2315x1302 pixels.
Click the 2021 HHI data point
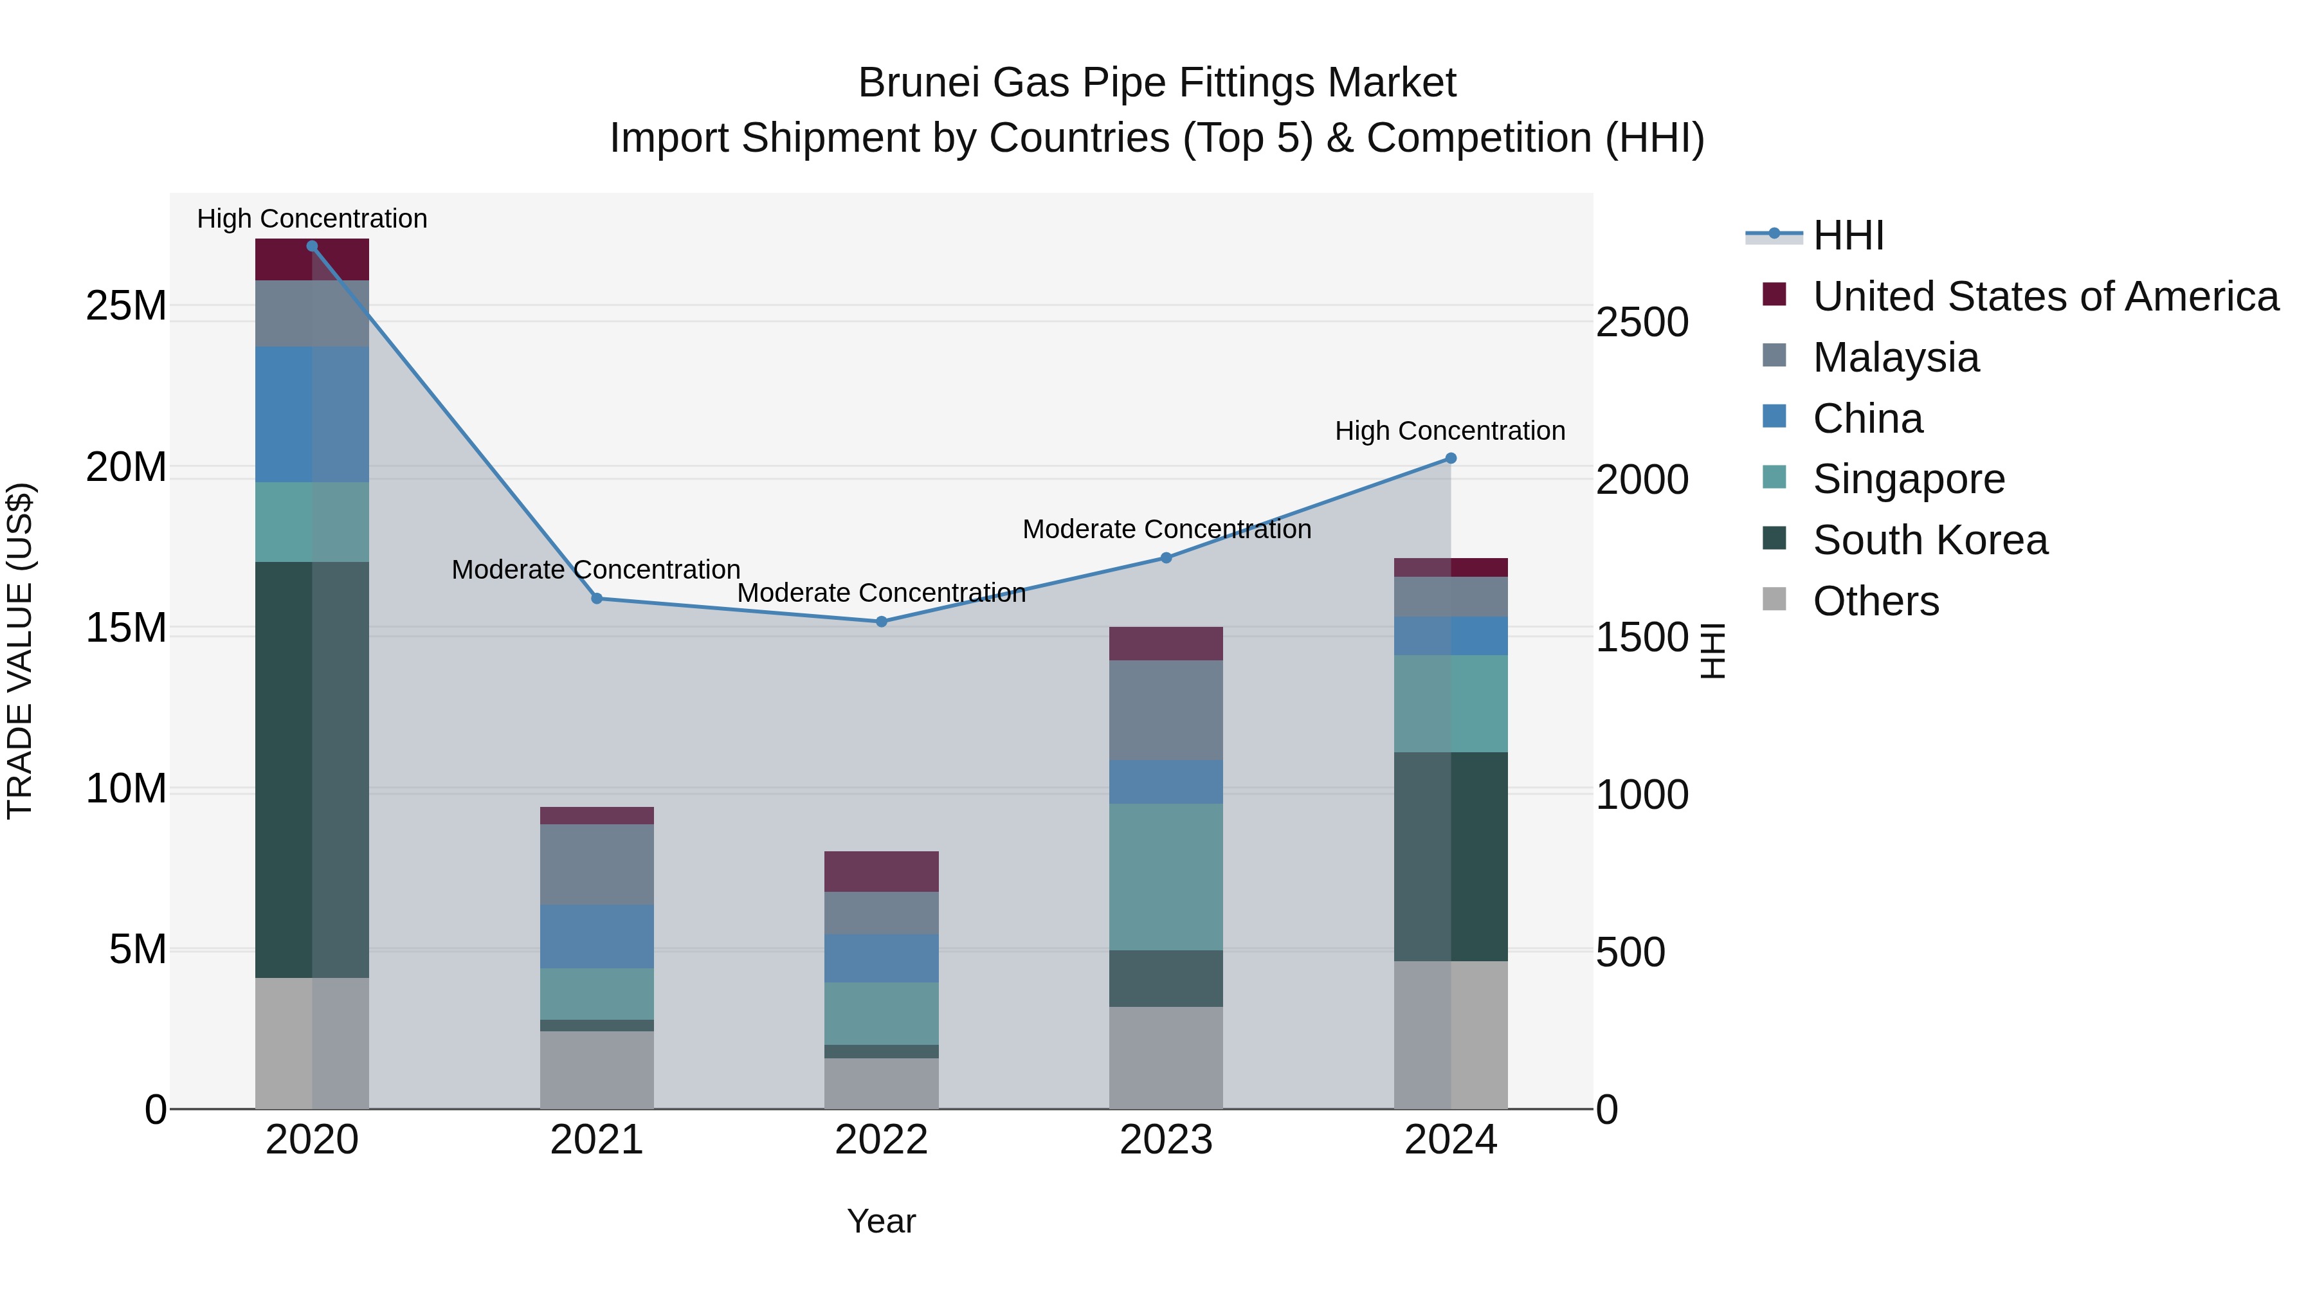(597, 599)
